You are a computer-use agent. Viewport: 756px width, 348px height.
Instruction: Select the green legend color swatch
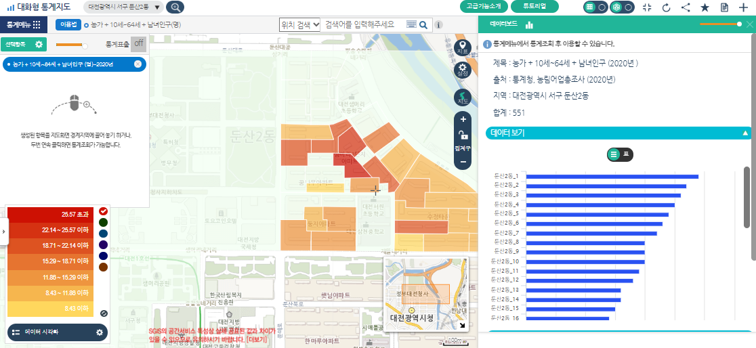tap(103, 222)
